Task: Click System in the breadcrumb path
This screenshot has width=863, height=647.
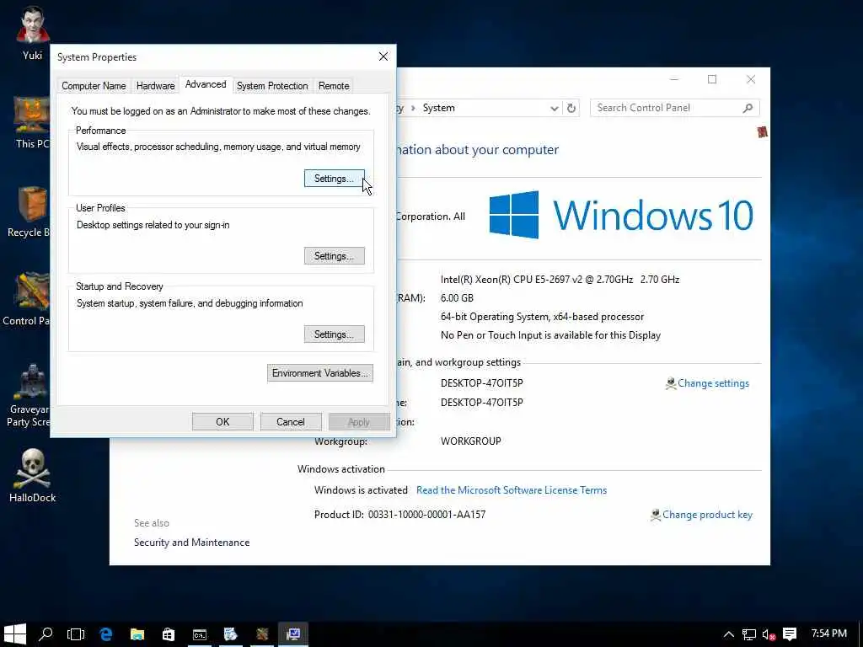Action: click(x=438, y=108)
